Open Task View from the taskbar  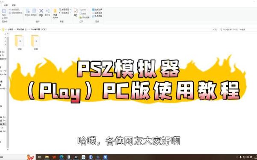39,157
